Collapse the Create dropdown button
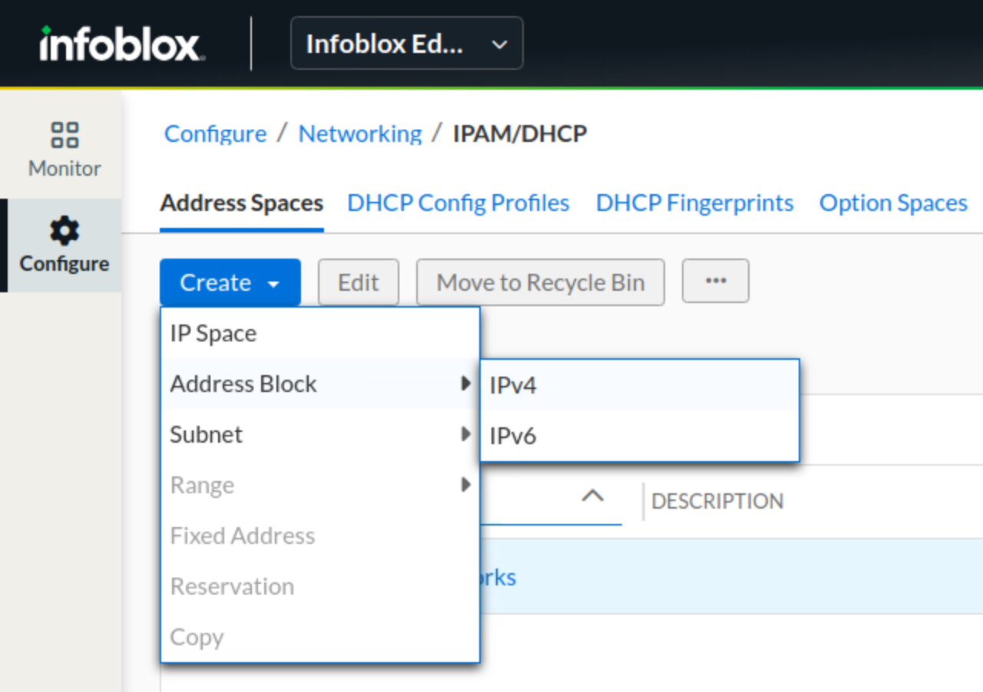Image resolution: width=983 pixels, height=692 pixels. coord(230,282)
